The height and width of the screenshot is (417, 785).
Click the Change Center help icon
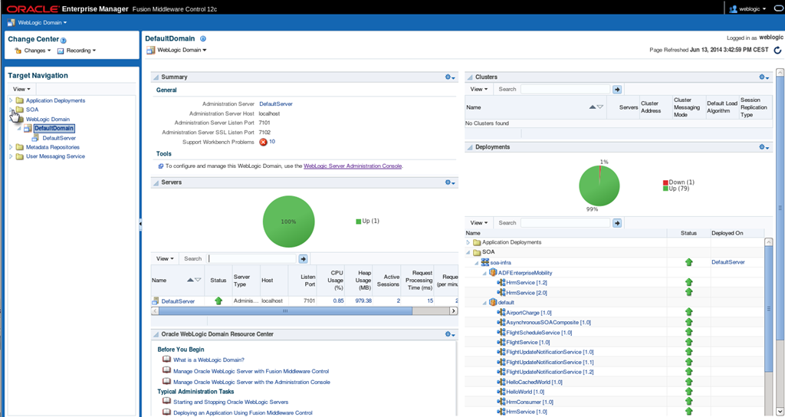pyautogui.click(x=64, y=40)
